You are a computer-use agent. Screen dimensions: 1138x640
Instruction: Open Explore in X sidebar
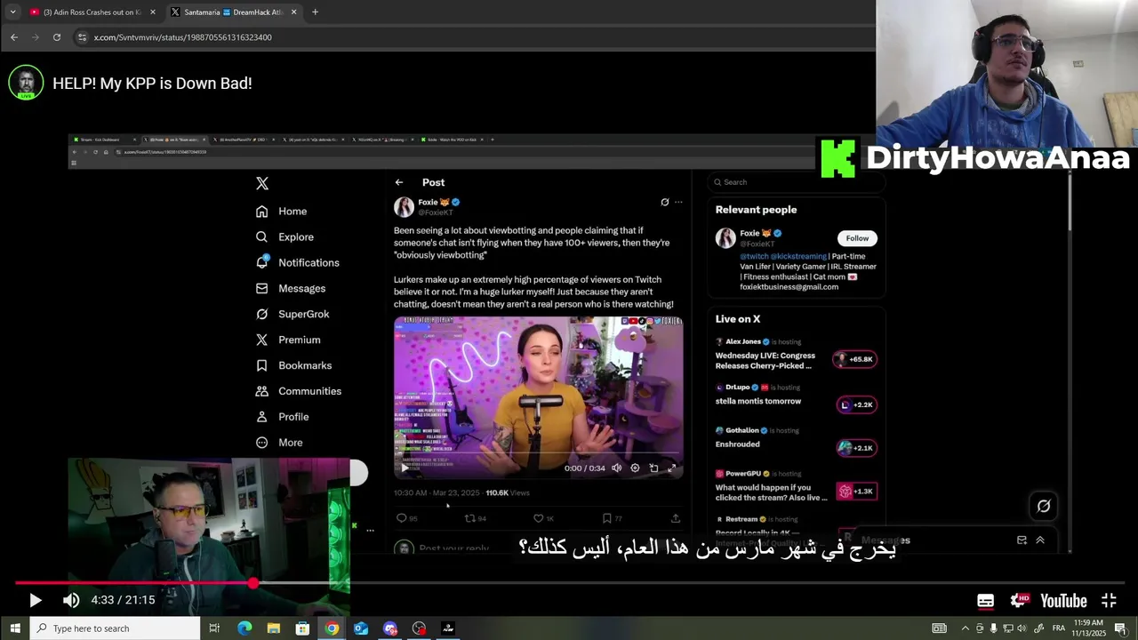tap(284, 237)
